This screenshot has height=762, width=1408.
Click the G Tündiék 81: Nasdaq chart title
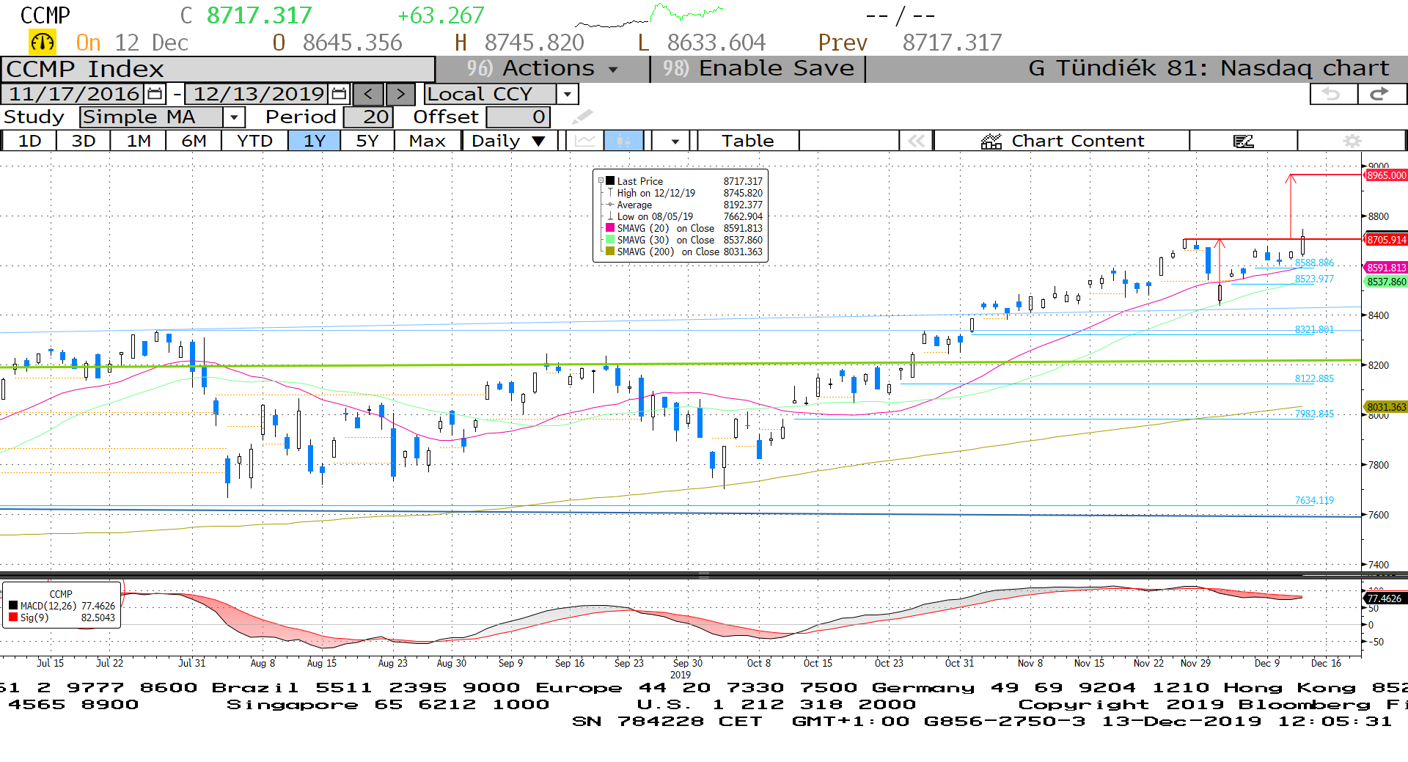[1209, 68]
